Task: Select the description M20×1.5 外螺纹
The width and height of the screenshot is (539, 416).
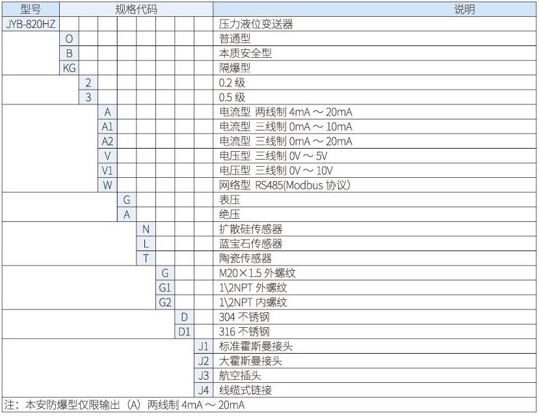Action: pos(257,273)
